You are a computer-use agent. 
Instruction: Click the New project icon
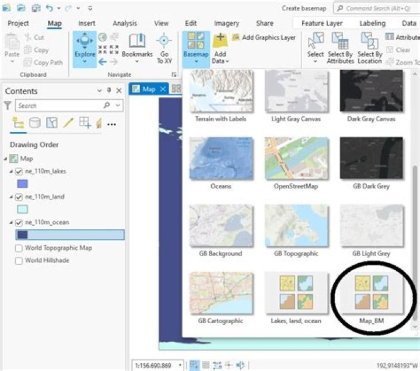[6, 8]
